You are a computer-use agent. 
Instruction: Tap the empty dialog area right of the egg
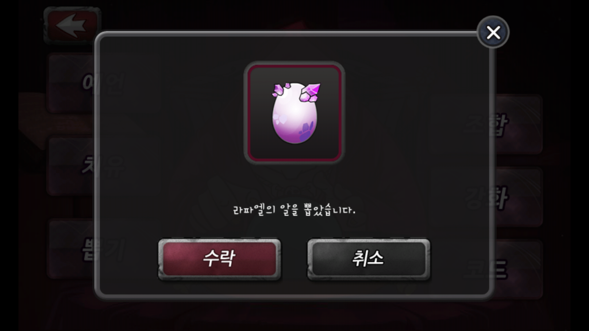tap(417, 113)
